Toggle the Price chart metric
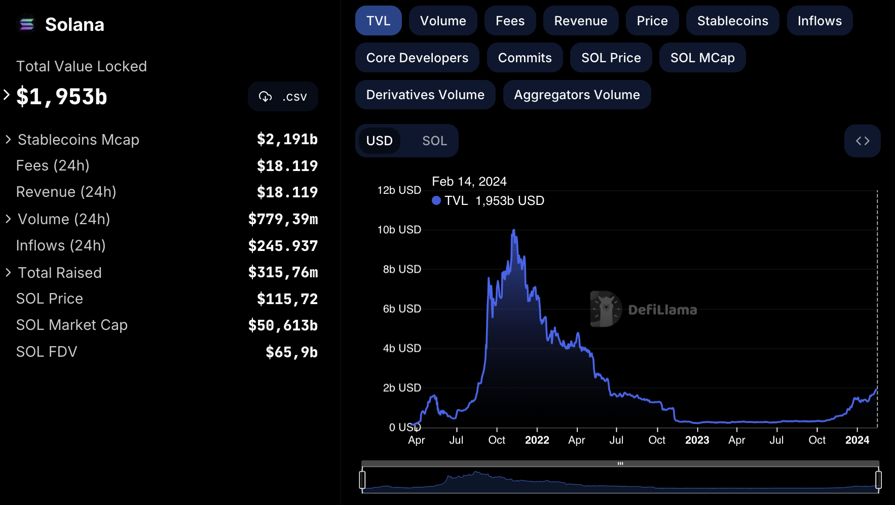 652,21
